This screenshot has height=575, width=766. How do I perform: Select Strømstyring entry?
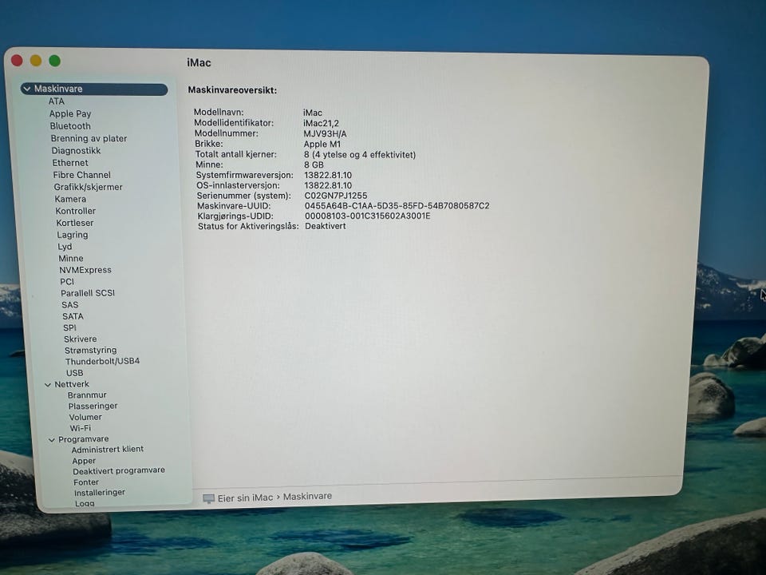(x=91, y=350)
